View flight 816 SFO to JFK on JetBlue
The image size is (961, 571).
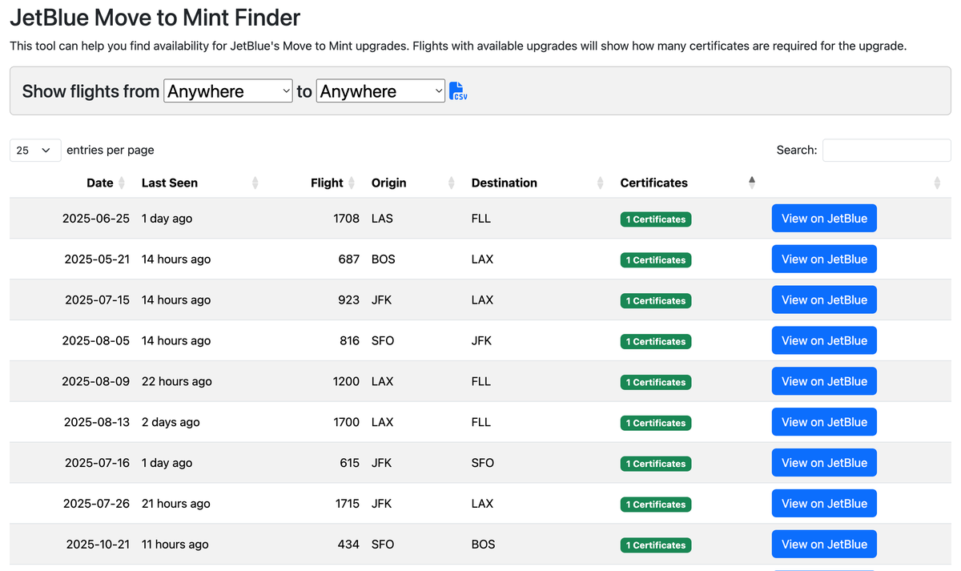(x=824, y=341)
